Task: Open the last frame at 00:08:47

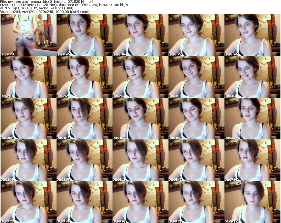Action: (x=252, y=202)
